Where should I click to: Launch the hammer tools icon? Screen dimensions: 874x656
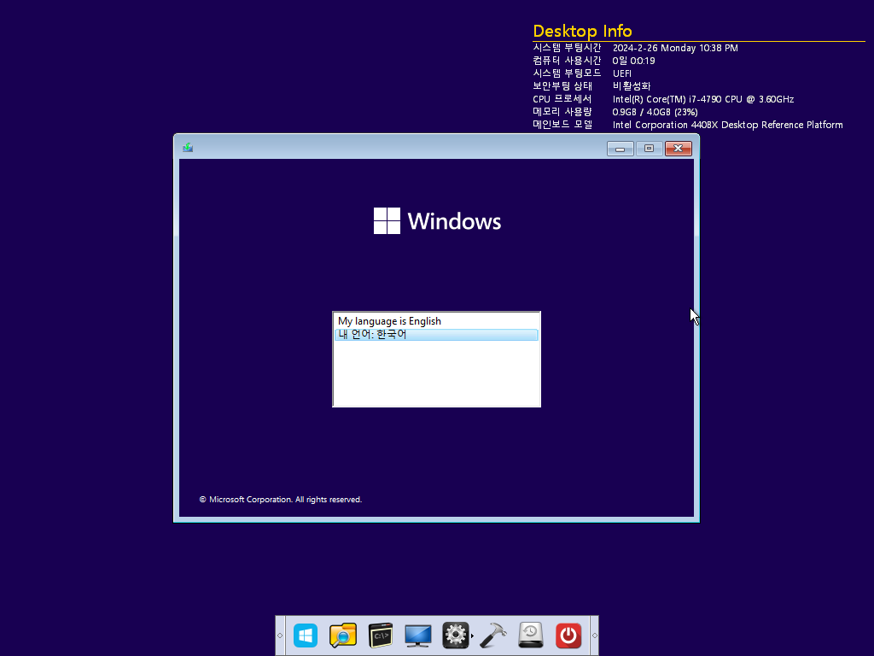point(492,635)
